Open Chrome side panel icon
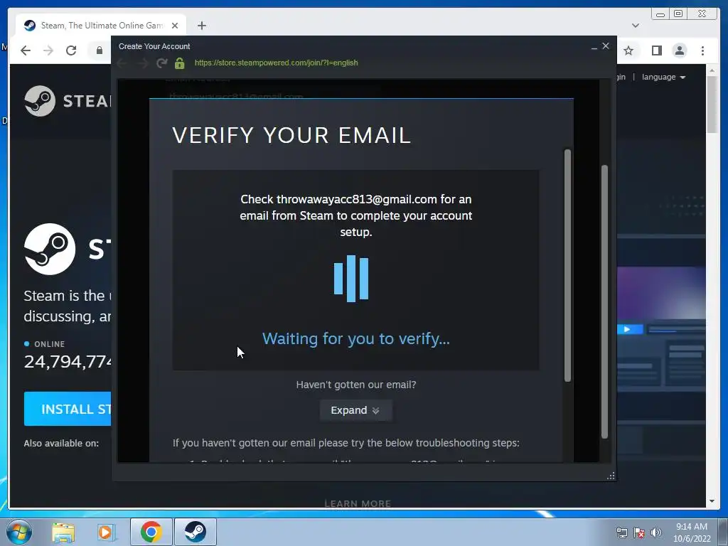The width and height of the screenshot is (728, 546). (656, 50)
